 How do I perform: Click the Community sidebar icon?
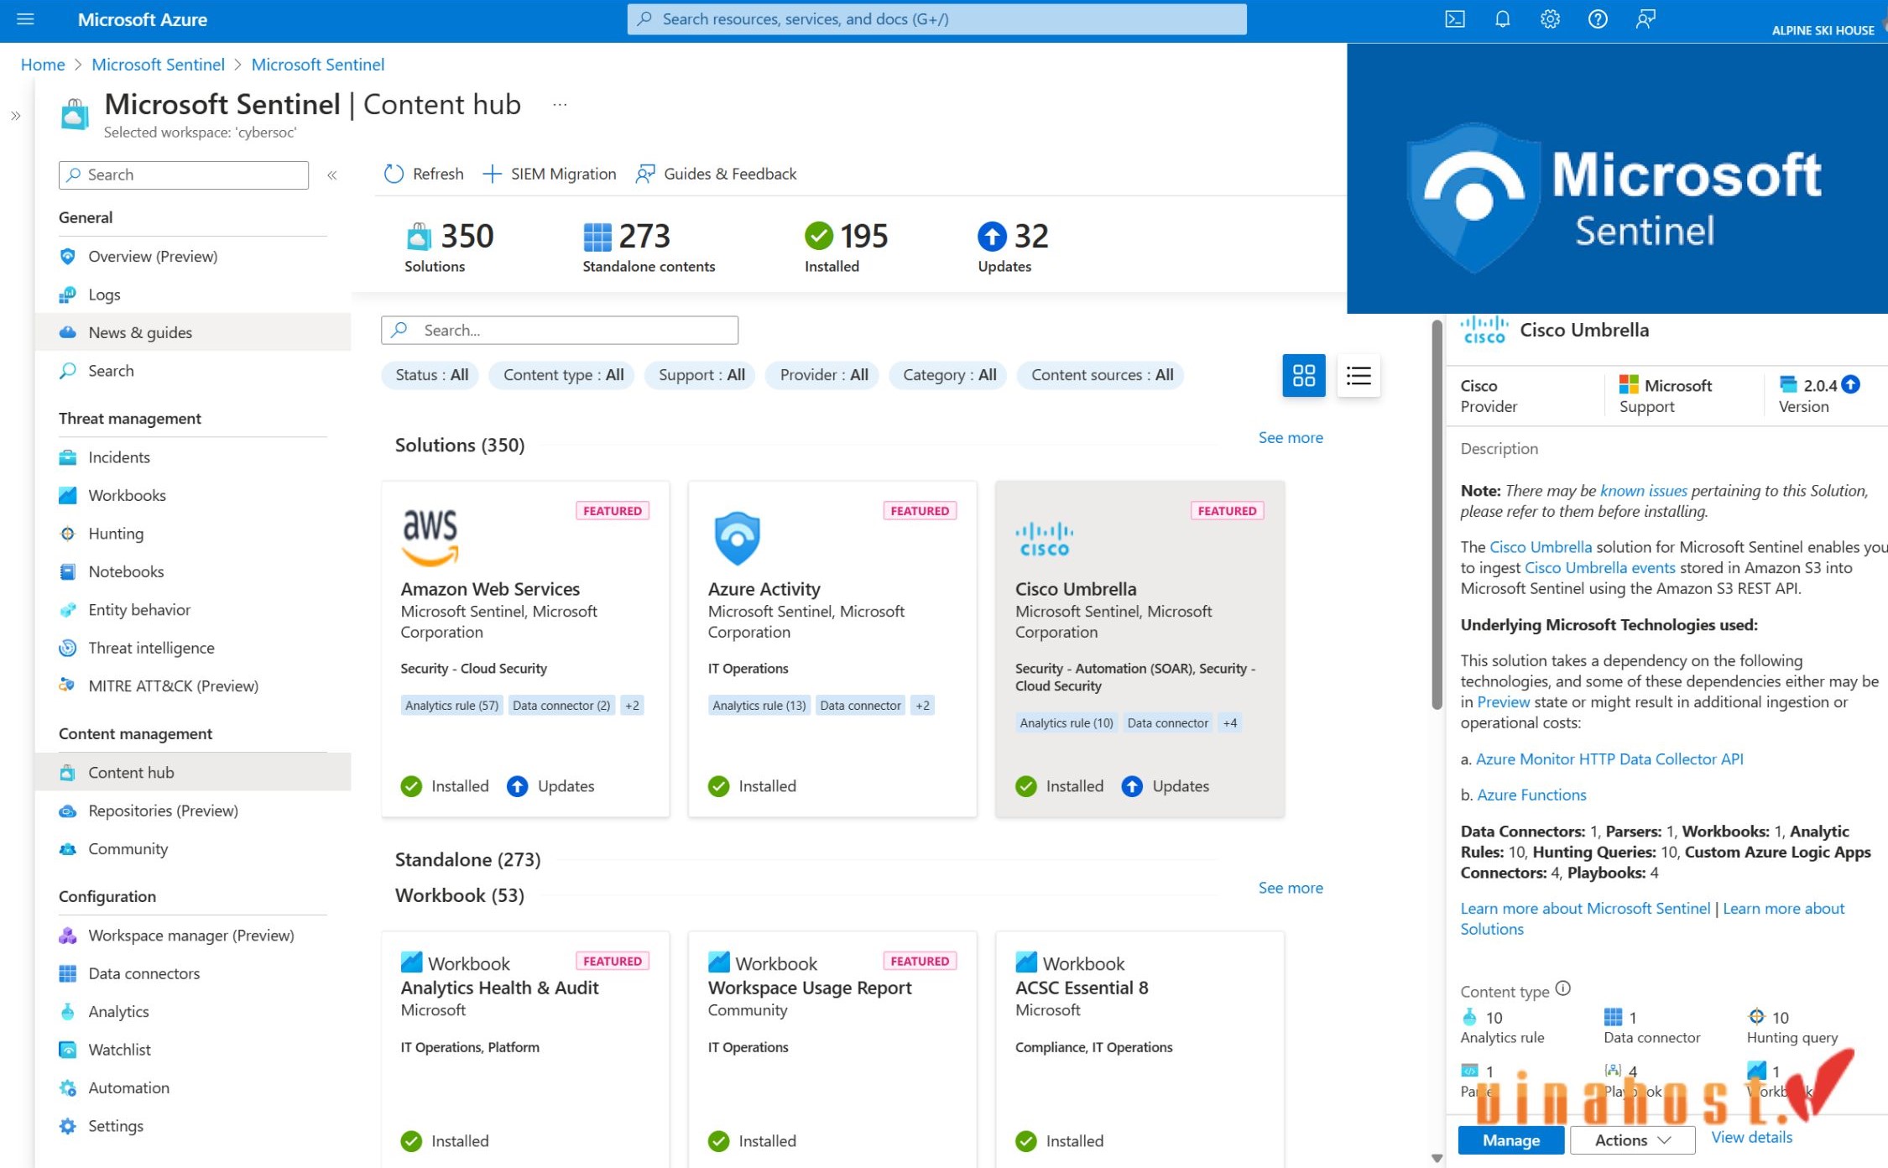click(68, 849)
